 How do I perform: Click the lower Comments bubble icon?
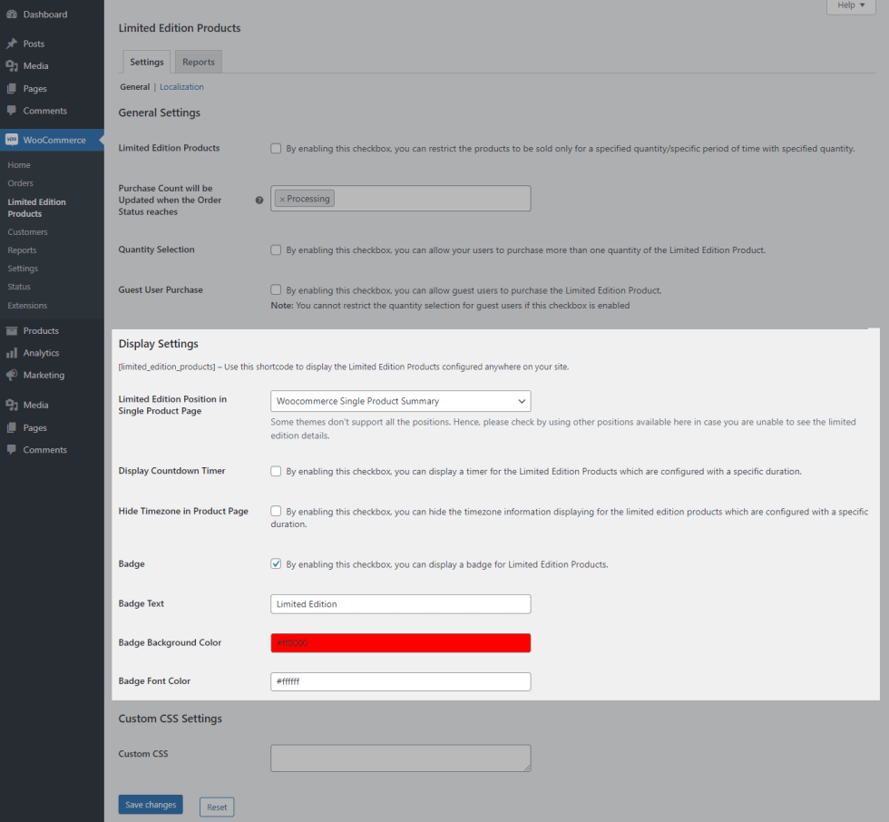click(11, 449)
